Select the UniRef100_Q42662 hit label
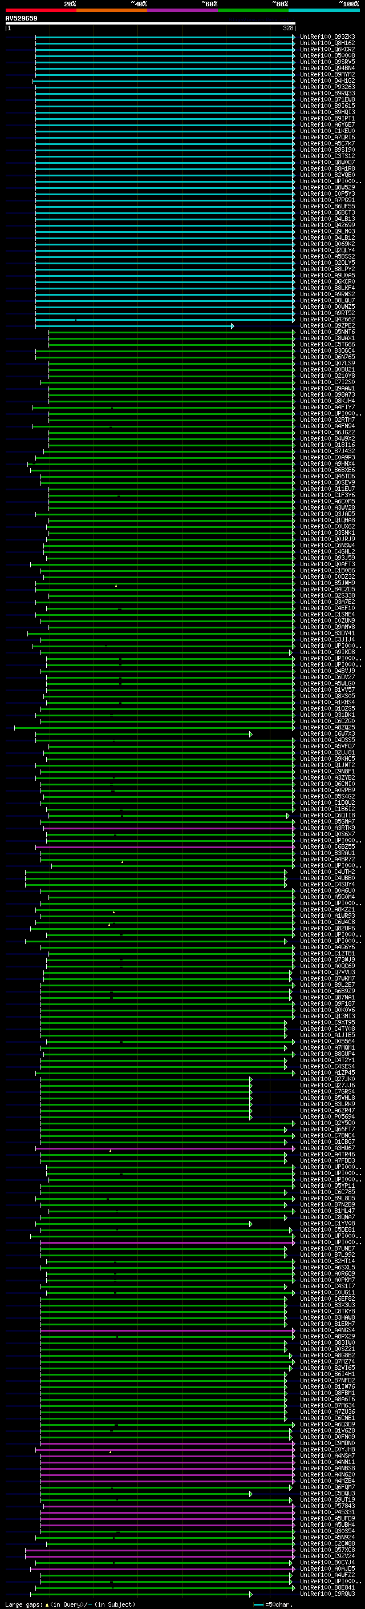This screenshot has height=1609, width=365. click(x=327, y=319)
